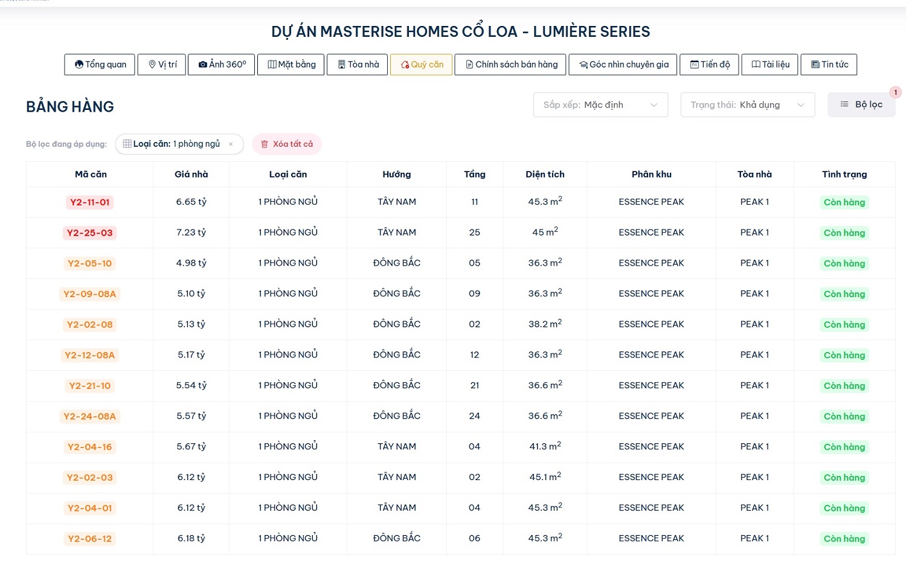This screenshot has width=906, height=561.
Task: Click Còn hàng status for Y2-06-12
Action: click(x=844, y=539)
